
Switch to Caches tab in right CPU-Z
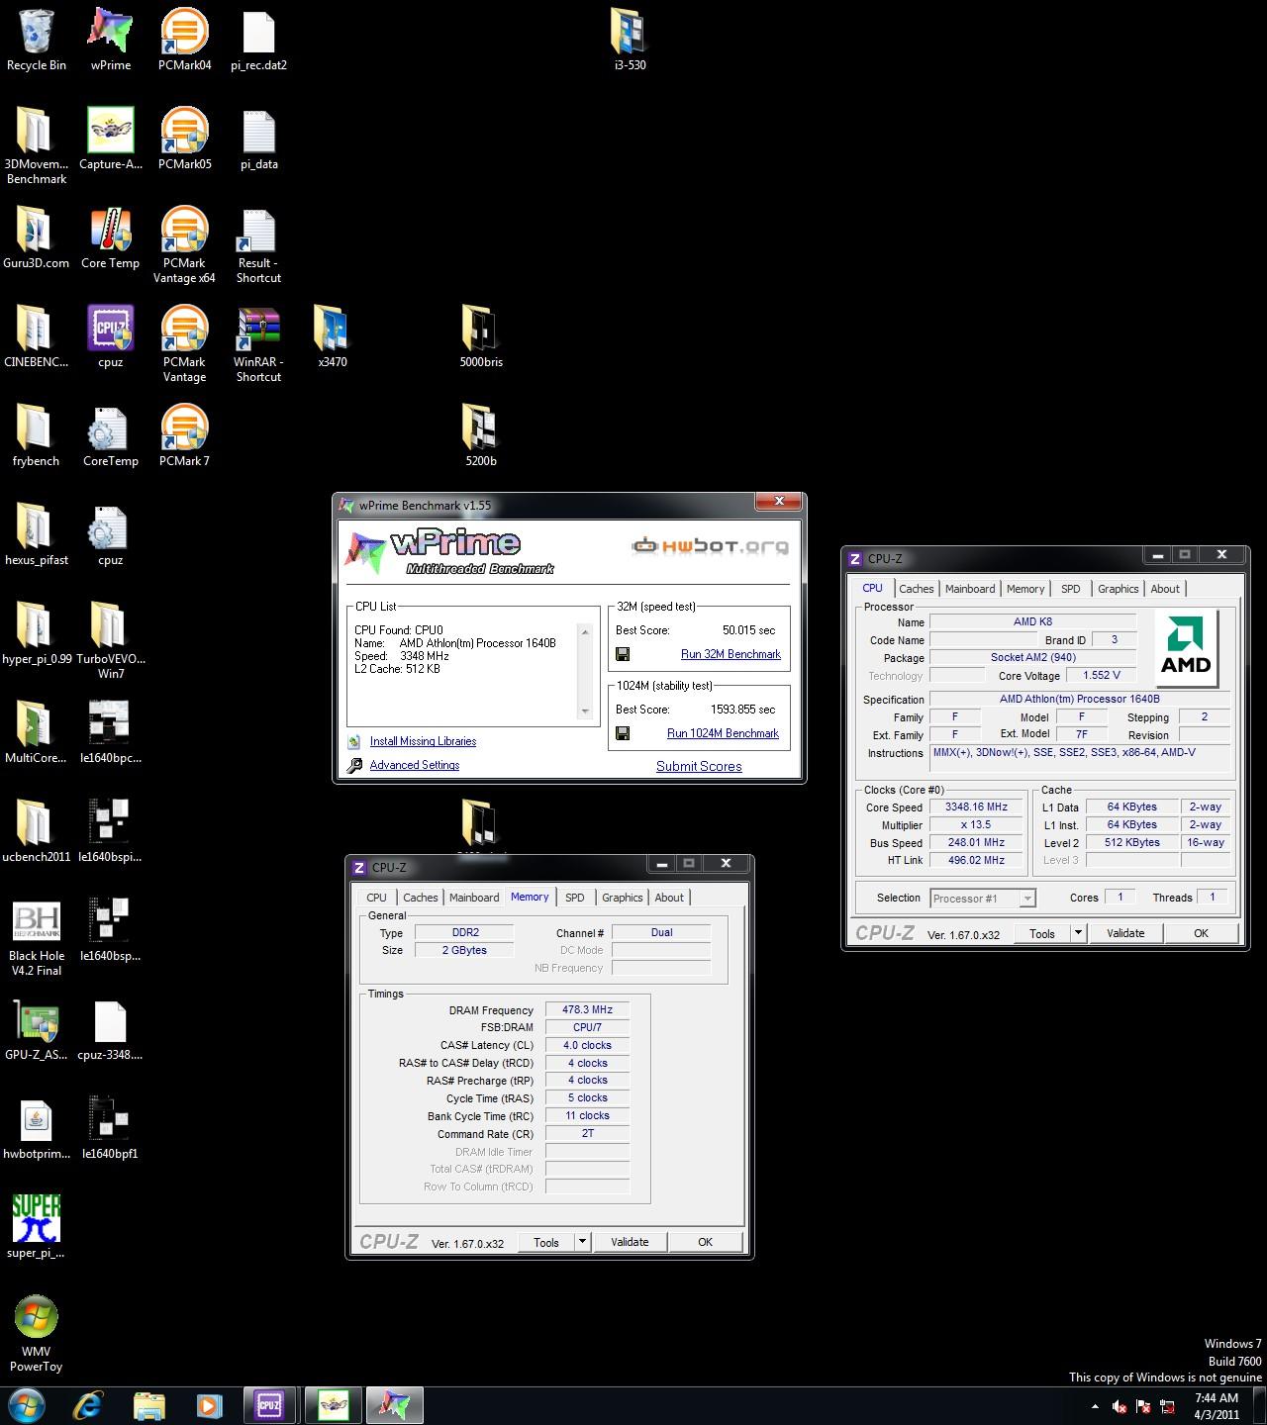click(916, 589)
